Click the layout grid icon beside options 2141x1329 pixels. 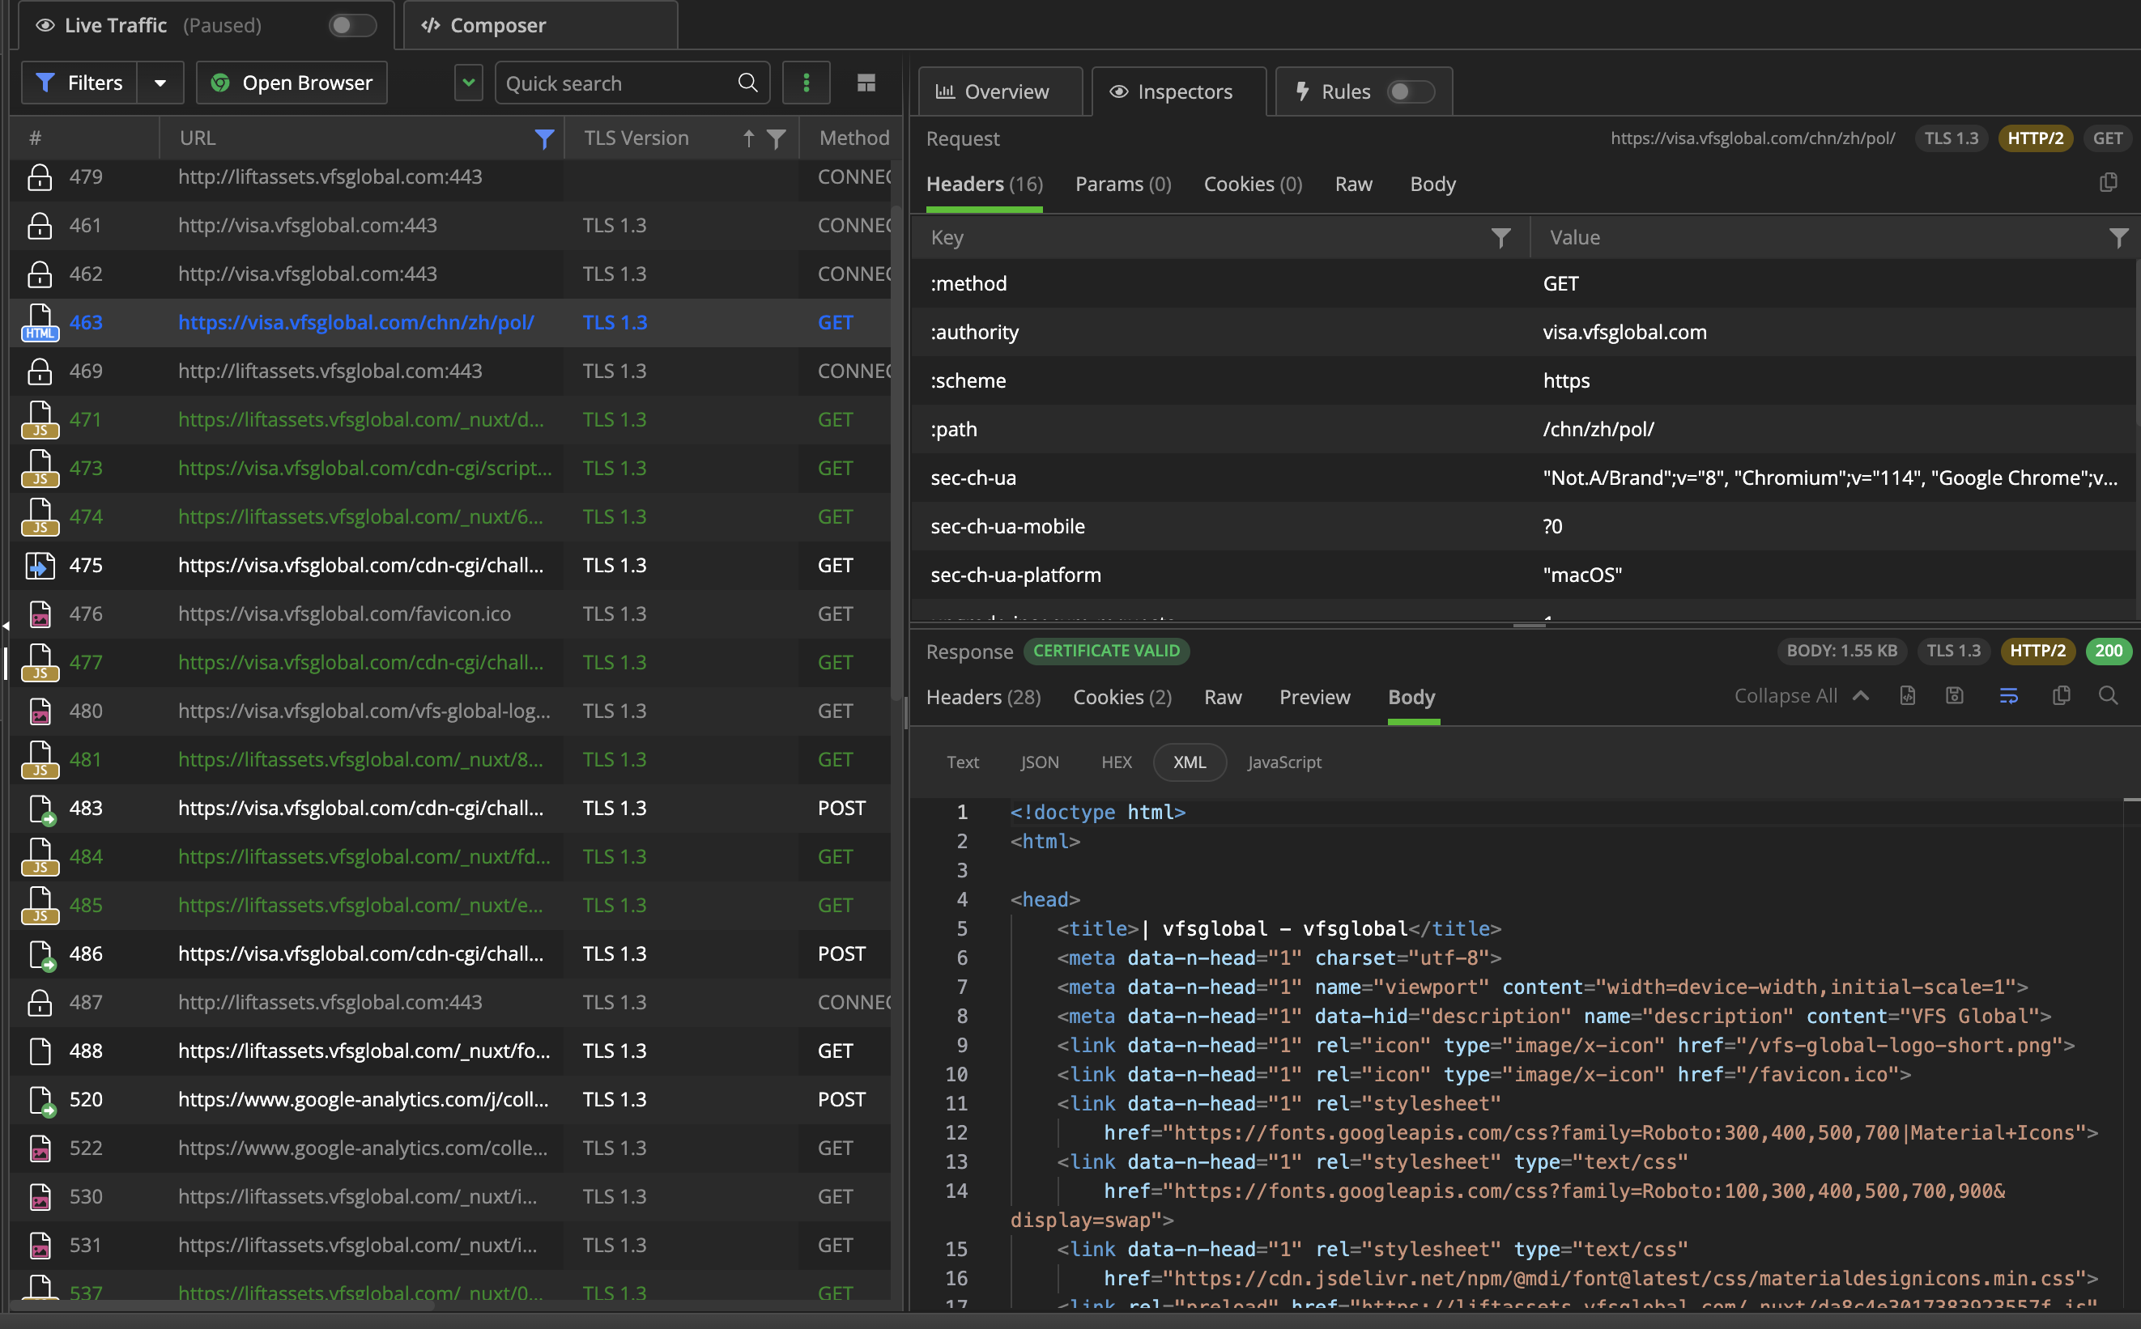[x=866, y=83]
